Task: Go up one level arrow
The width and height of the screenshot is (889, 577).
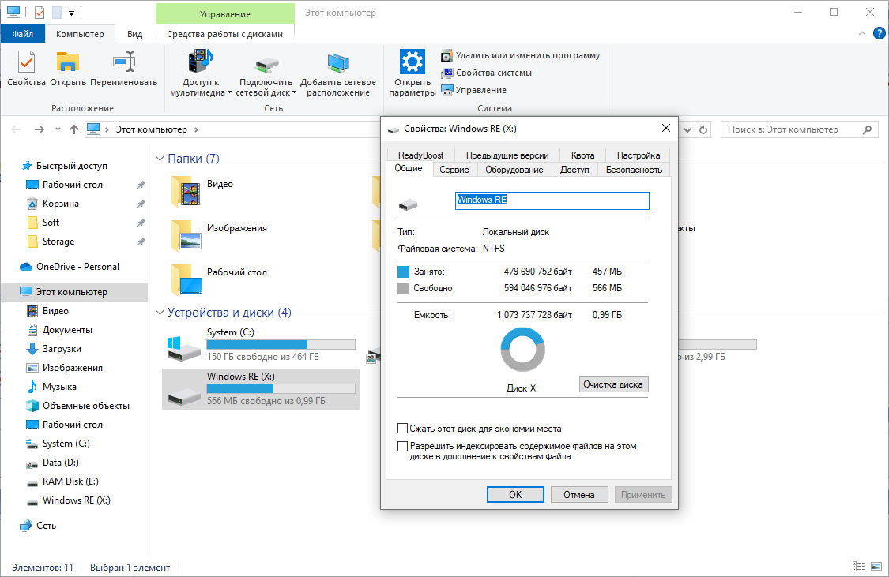Action: [73, 129]
